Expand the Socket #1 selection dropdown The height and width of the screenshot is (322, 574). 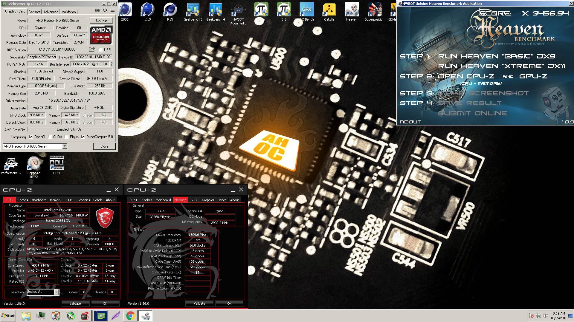tap(56, 292)
